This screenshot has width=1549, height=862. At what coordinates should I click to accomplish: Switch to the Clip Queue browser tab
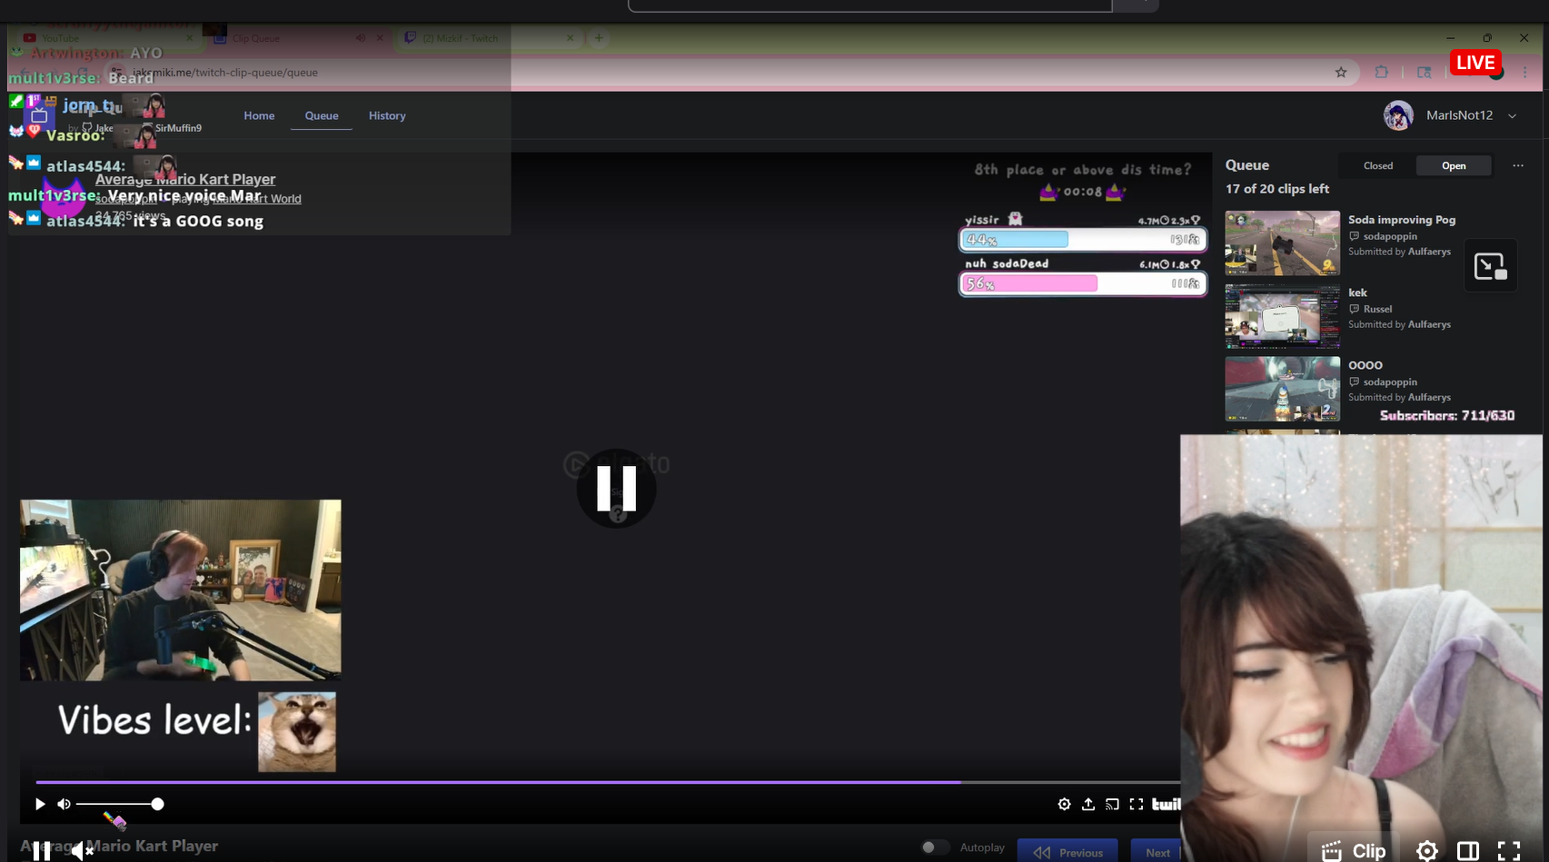(300, 38)
